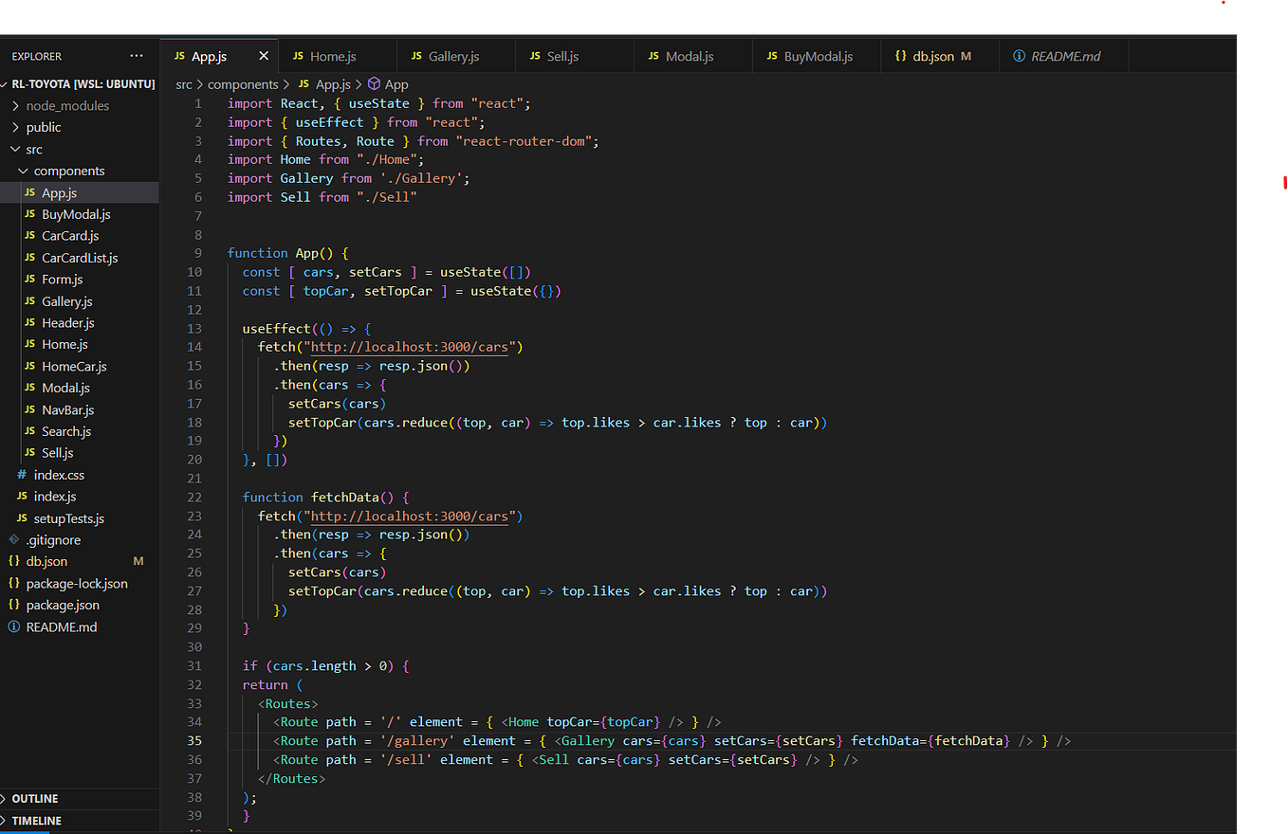Select line 35 in the editor gutter
Image resolution: width=1288 pixels, height=834 pixels.
pyautogui.click(x=193, y=740)
